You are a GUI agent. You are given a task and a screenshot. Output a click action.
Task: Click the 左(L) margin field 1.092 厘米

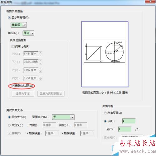point(31,70)
